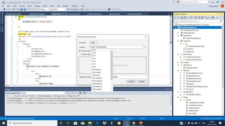
Task: Click the browser Refresh icon in toolbar
Action: (82, 9)
